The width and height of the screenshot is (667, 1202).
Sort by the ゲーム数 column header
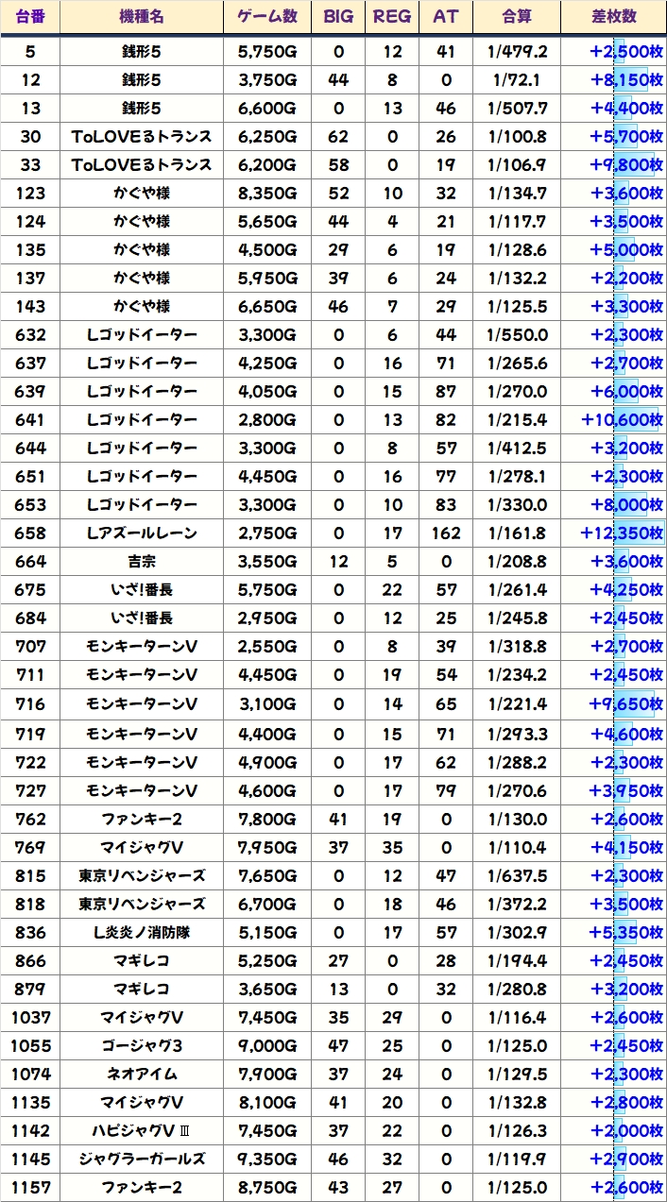267,17
